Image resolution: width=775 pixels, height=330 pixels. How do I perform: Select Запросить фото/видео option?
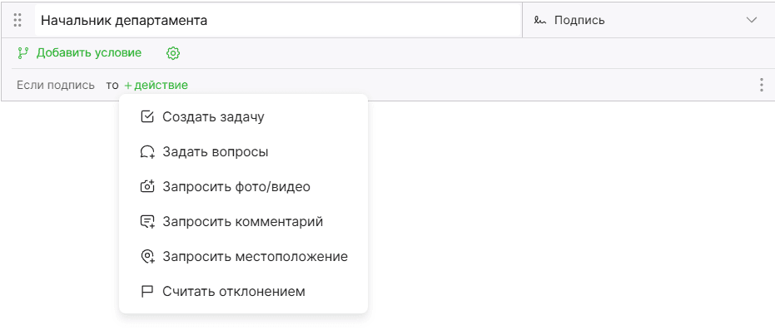tap(243, 187)
